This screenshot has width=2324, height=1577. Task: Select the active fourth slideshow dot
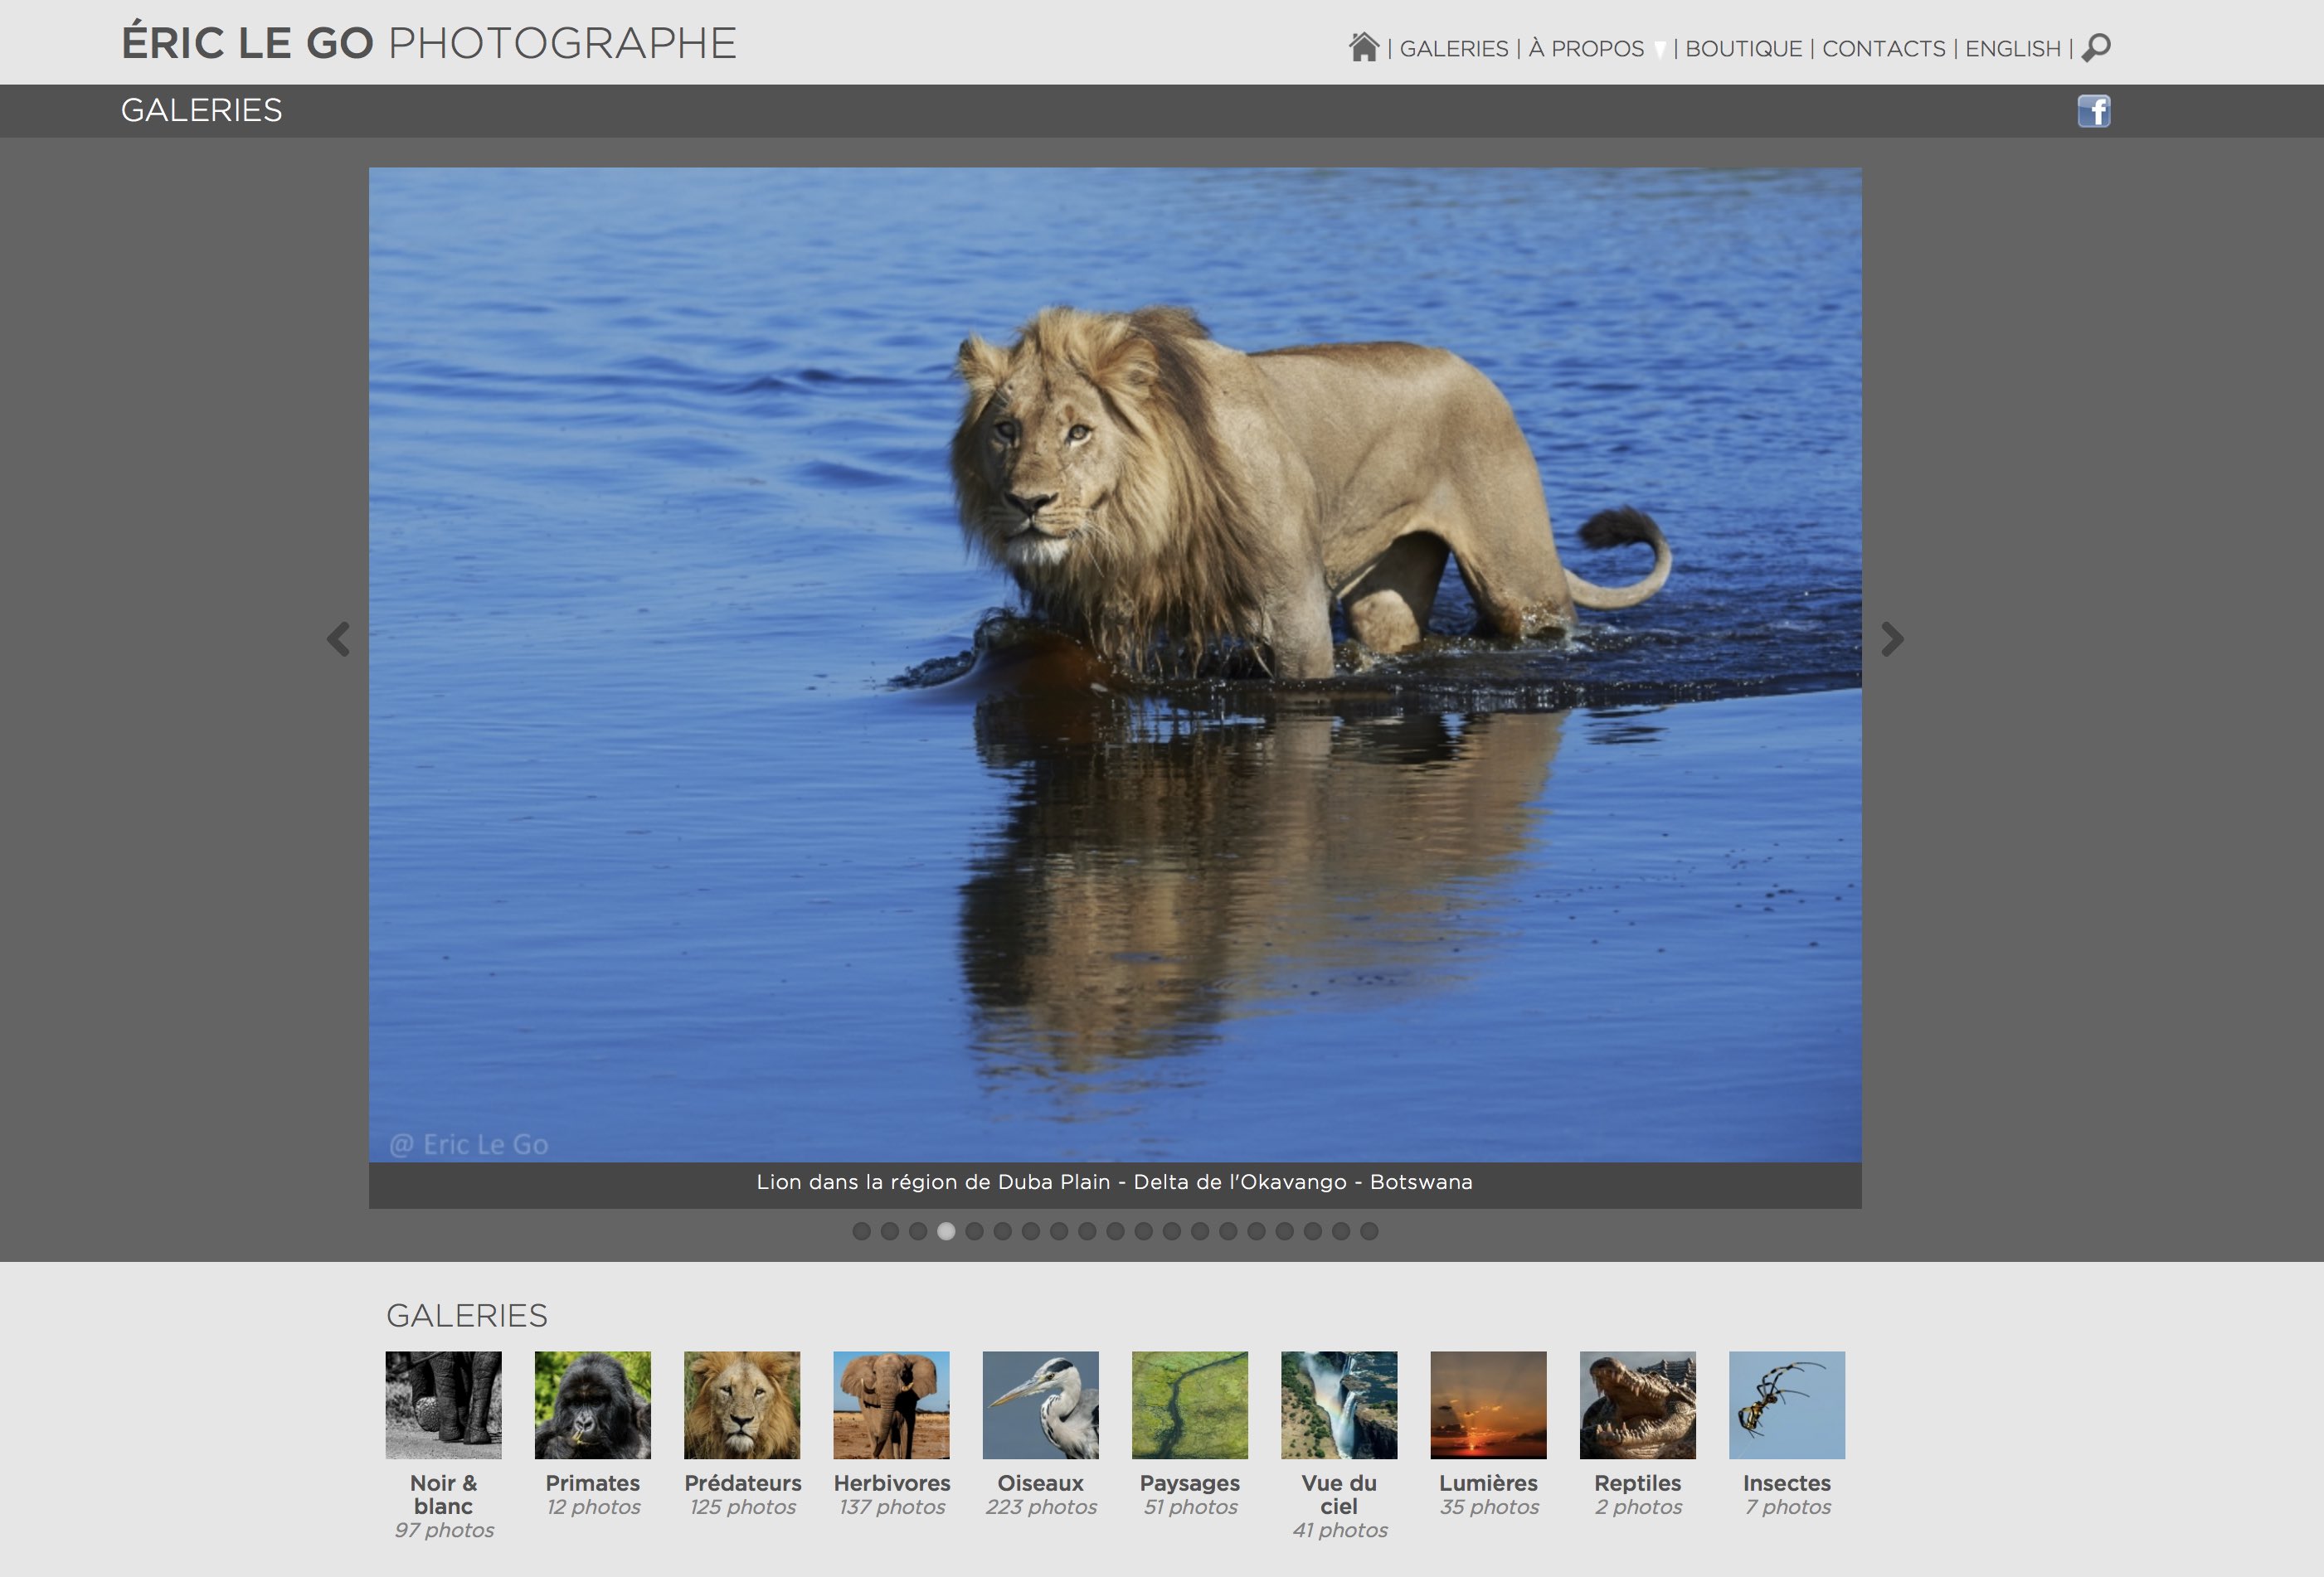pyautogui.click(x=946, y=1231)
